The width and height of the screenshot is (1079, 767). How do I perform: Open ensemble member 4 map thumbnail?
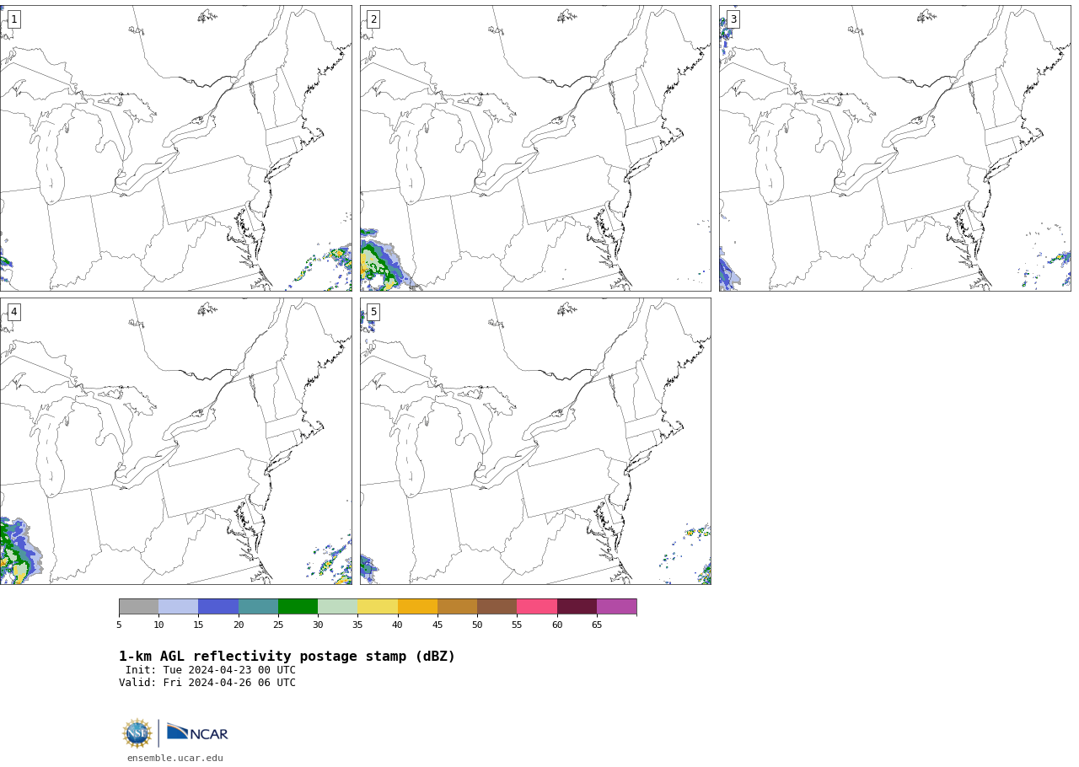click(175, 441)
